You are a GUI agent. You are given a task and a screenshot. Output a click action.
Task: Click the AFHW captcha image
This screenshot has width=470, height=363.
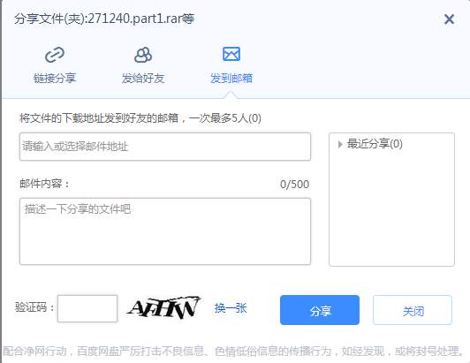pyautogui.click(x=163, y=307)
